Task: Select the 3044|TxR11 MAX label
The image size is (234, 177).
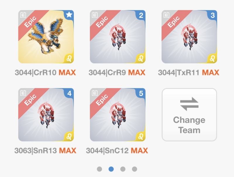Action: coord(189,73)
